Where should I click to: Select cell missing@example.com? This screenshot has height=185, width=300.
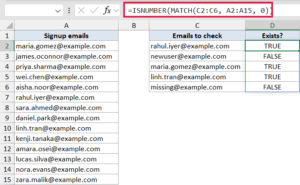click(x=197, y=87)
